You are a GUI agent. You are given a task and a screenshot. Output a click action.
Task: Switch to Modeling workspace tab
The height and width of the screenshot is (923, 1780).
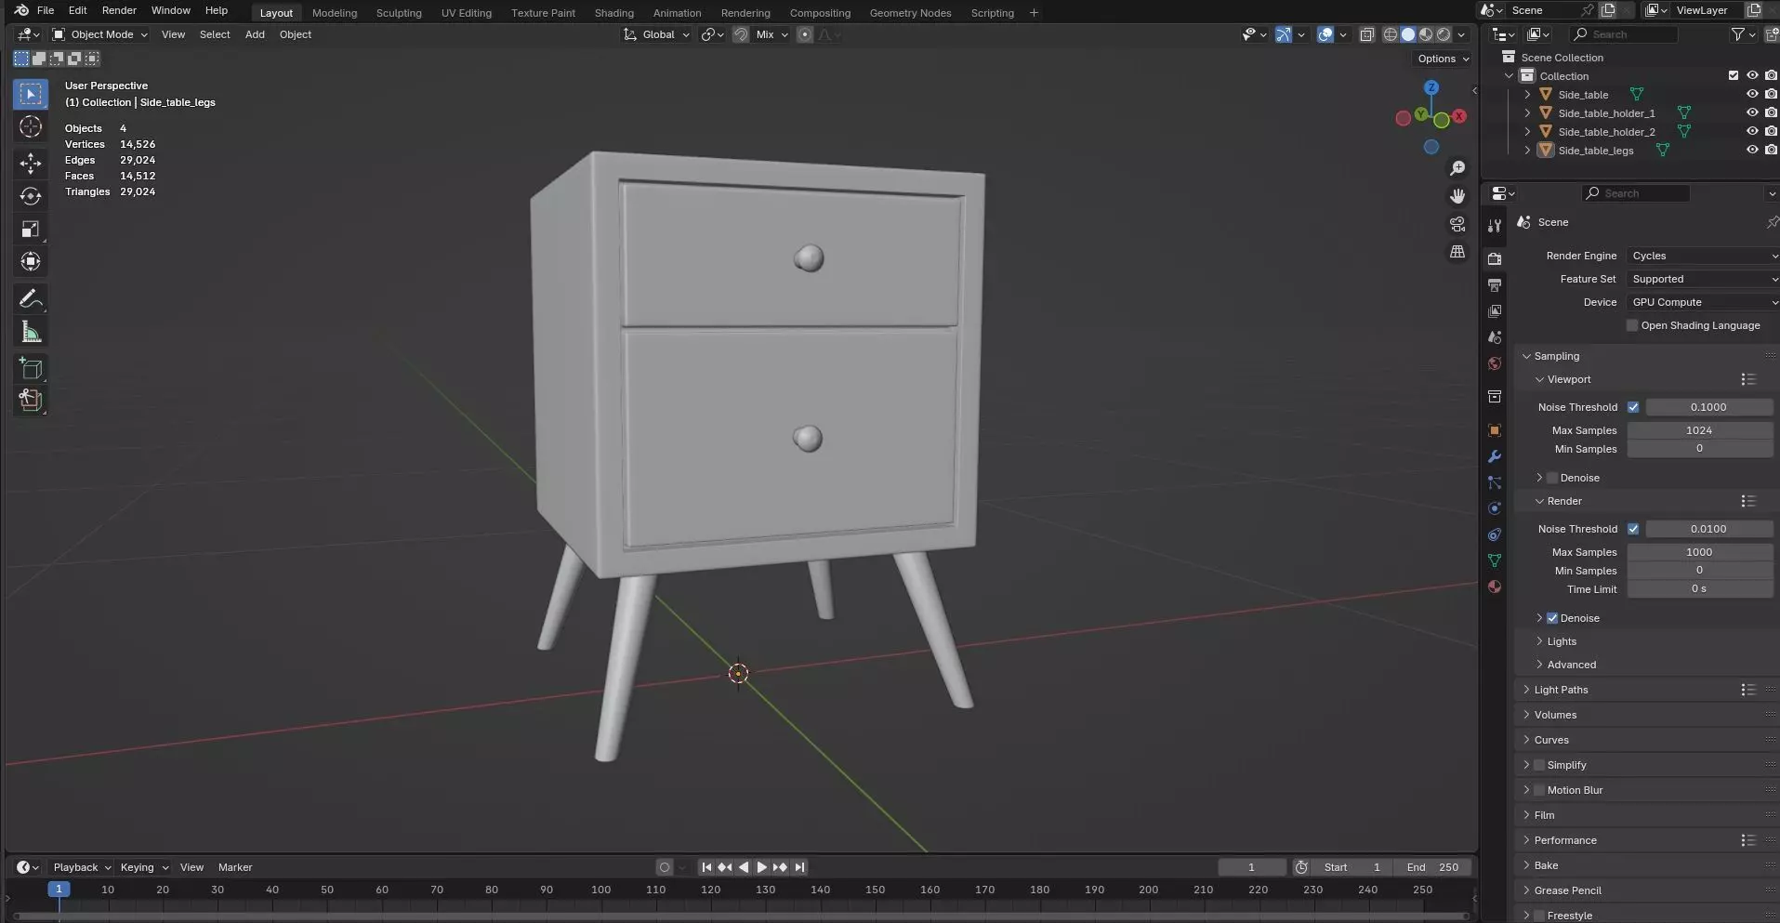click(335, 13)
